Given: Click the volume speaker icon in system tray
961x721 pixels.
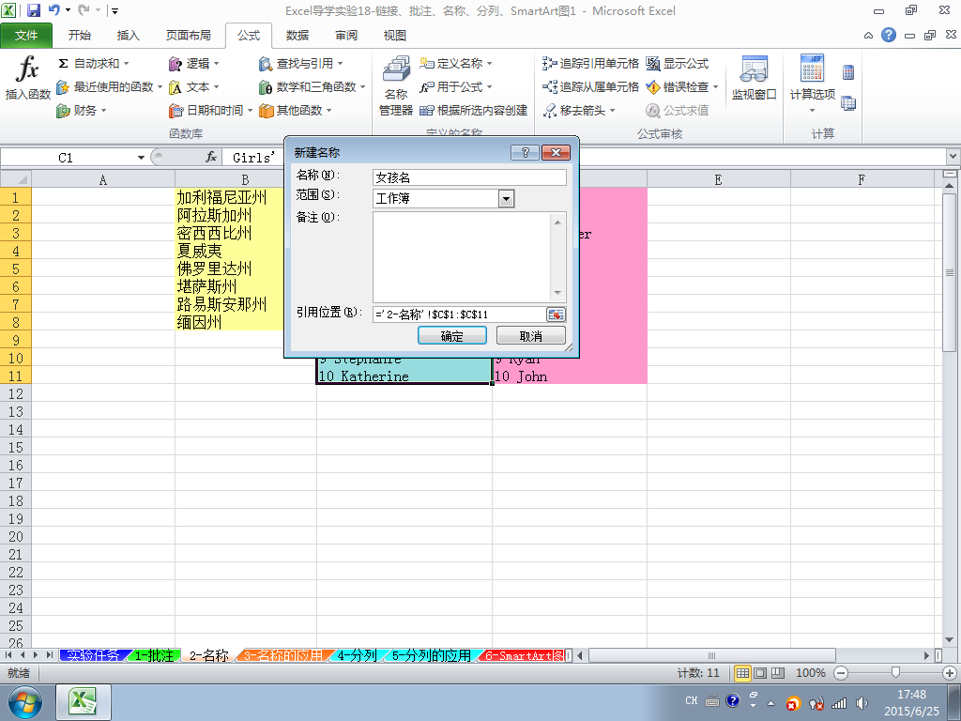Looking at the screenshot, I should pyautogui.click(x=862, y=703).
